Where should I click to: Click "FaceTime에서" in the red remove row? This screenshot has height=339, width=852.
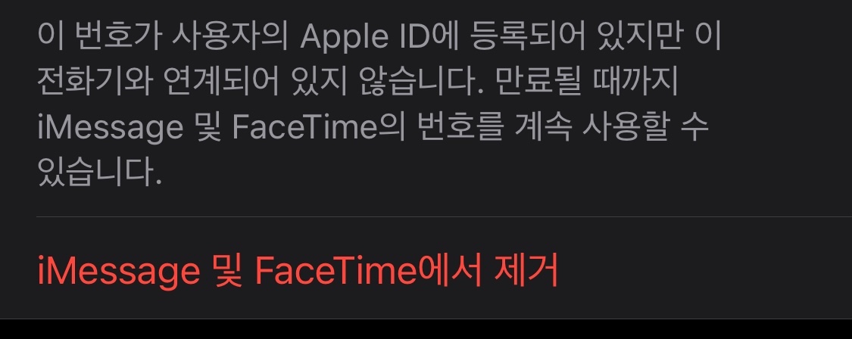pyautogui.click(x=368, y=271)
